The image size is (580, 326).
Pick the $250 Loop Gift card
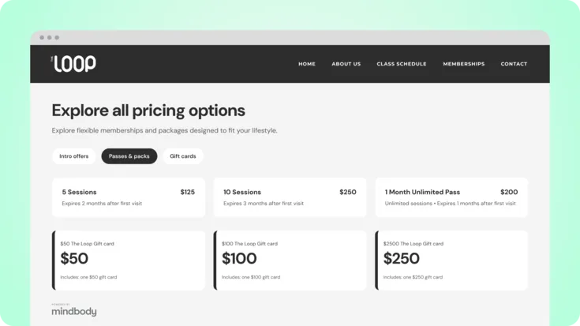(451, 260)
